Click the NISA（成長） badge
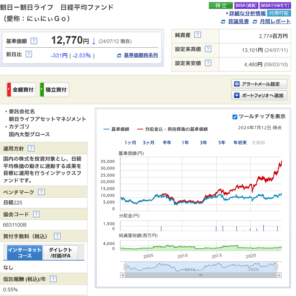The image size is (296, 296). 246,6
